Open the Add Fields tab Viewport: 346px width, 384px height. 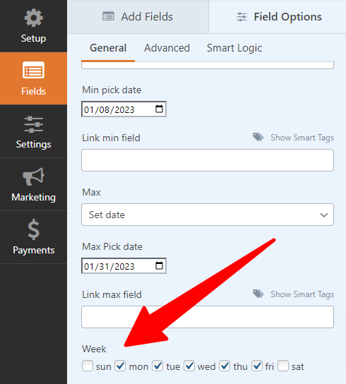coord(138,17)
